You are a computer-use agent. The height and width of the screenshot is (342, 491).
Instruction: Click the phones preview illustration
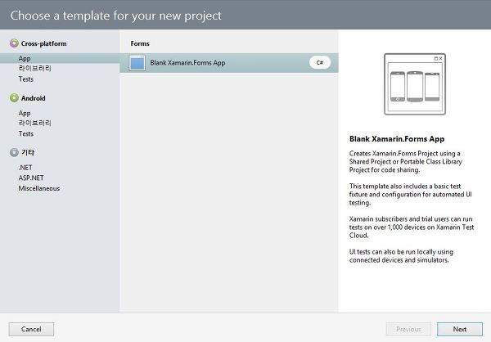coord(415,84)
